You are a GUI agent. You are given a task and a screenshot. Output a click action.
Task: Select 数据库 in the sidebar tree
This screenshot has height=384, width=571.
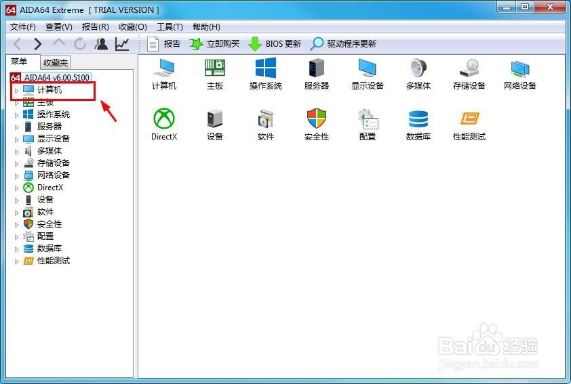coord(43,249)
